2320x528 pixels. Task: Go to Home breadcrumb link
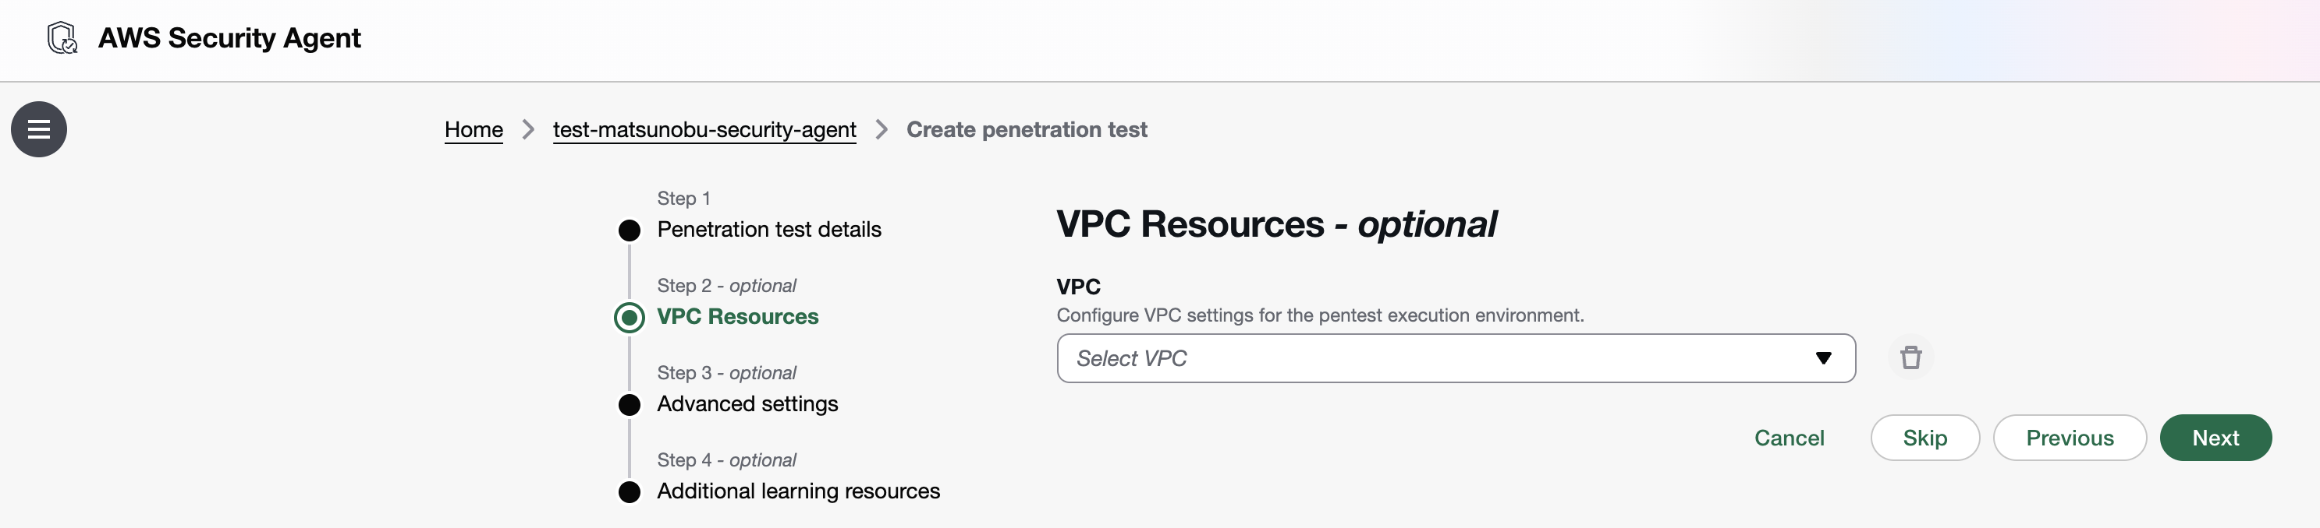(x=474, y=129)
